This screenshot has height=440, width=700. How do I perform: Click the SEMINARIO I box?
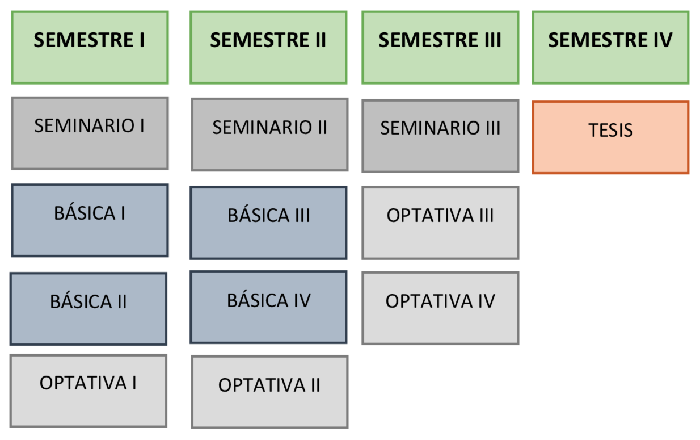pos(90,133)
